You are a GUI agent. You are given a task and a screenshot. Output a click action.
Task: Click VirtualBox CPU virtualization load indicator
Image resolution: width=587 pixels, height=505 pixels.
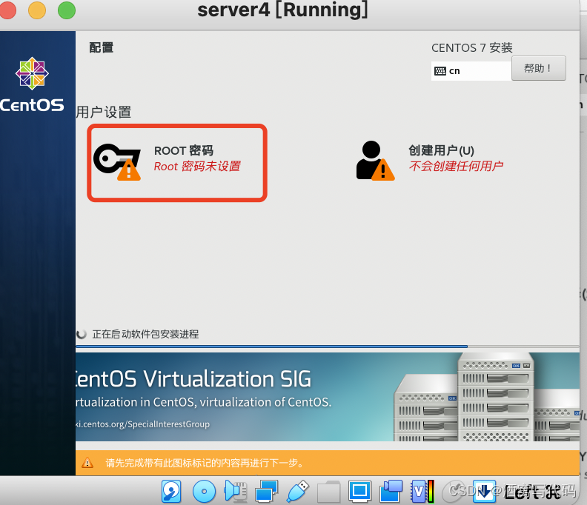pos(422,491)
